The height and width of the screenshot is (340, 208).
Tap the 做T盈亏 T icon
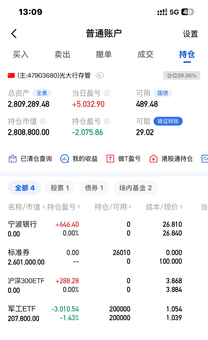point(110,159)
